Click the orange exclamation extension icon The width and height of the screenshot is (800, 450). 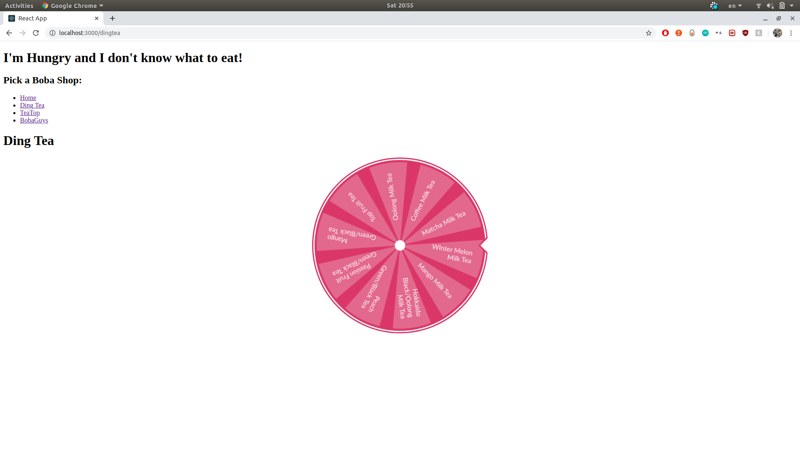pyautogui.click(x=679, y=33)
